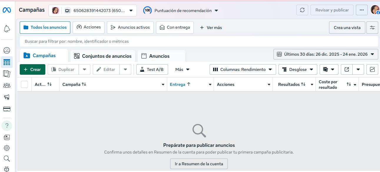The width and height of the screenshot is (380, 172).
Task: Click the green Crear button
Action: [32, 69]
